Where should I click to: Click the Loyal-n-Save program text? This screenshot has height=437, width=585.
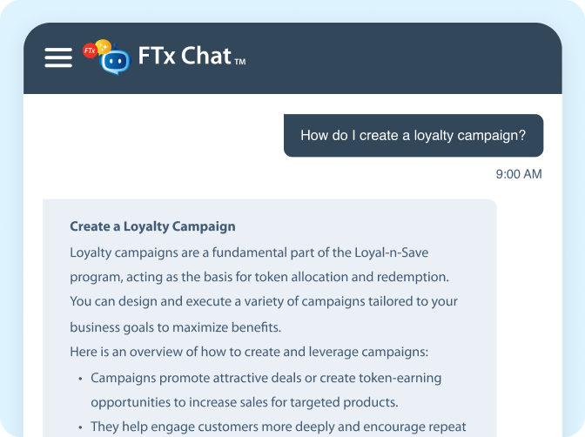[392, 252]
